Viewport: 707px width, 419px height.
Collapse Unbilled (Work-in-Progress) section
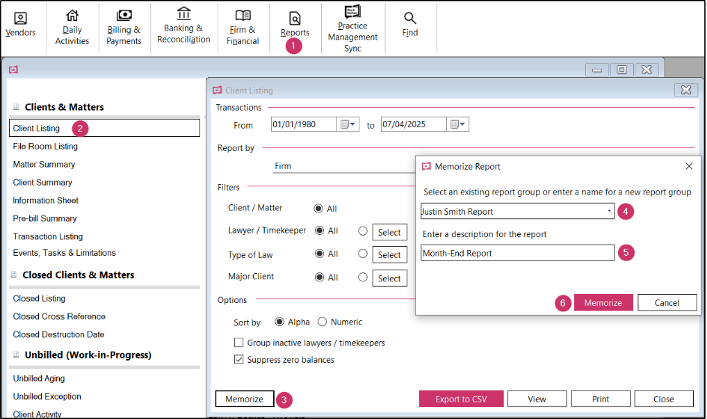coord(16,354)
